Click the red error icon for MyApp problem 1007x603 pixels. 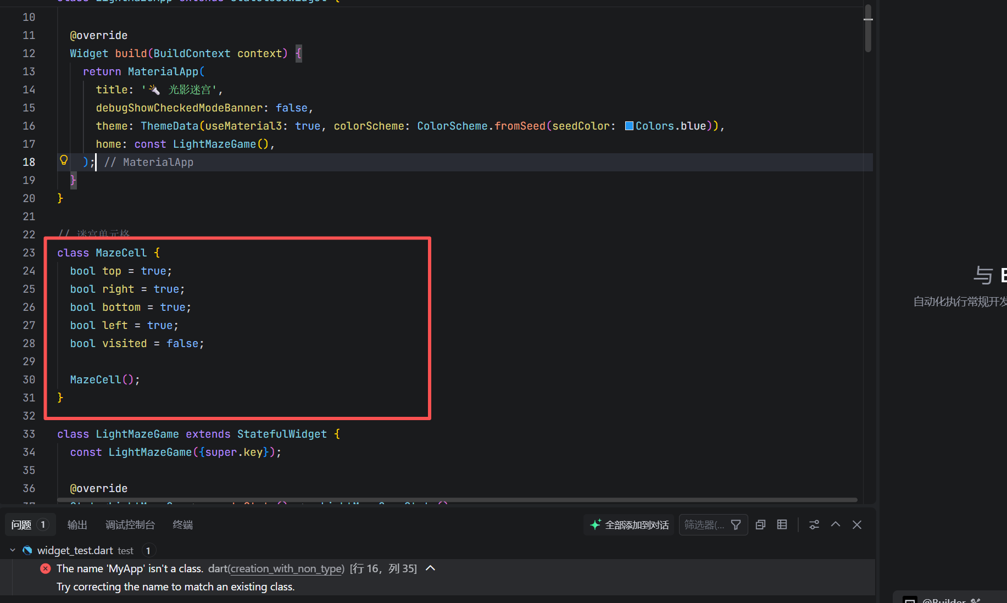(46, 569)
